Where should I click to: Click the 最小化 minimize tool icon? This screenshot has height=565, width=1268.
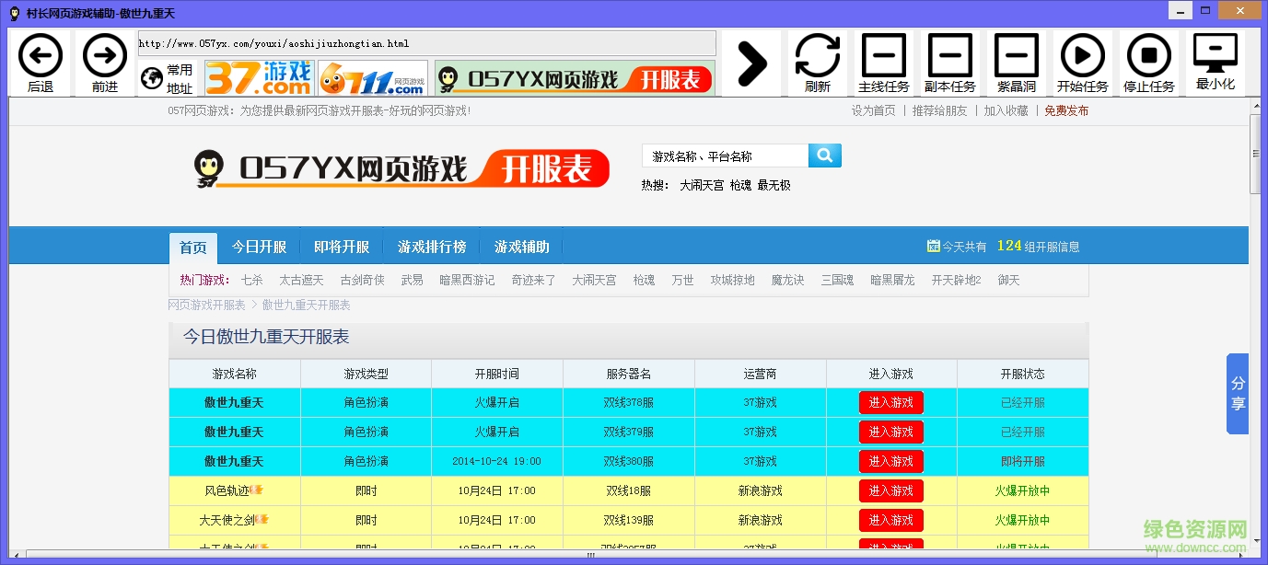(1215, 62)
